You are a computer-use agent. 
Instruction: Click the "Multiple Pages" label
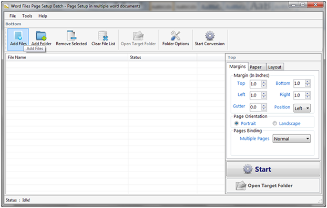coord(254,138)
